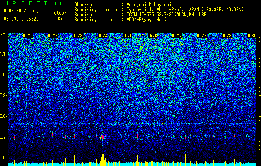261x166 pixels.
Task: Click the 0530 time marker
Action: coord(251,36)
